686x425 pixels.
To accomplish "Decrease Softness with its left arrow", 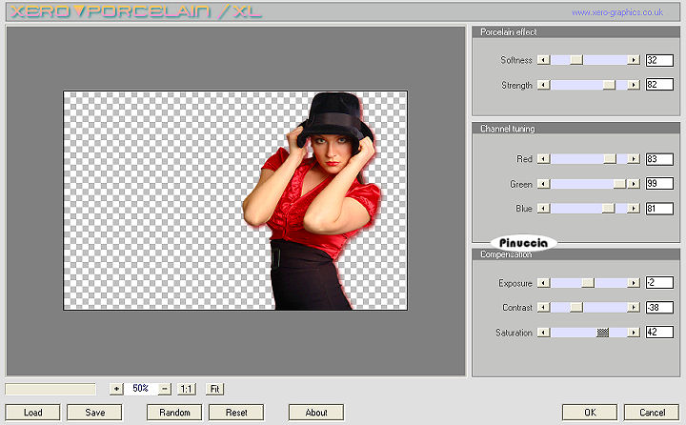I will click(543, 60).
